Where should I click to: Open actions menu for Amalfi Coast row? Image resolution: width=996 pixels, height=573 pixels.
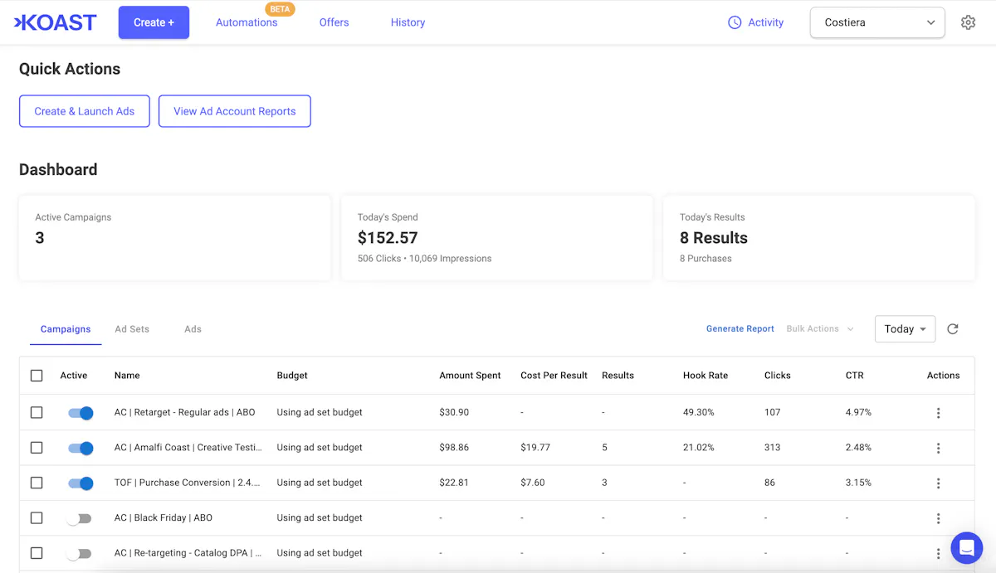[938, 448]
